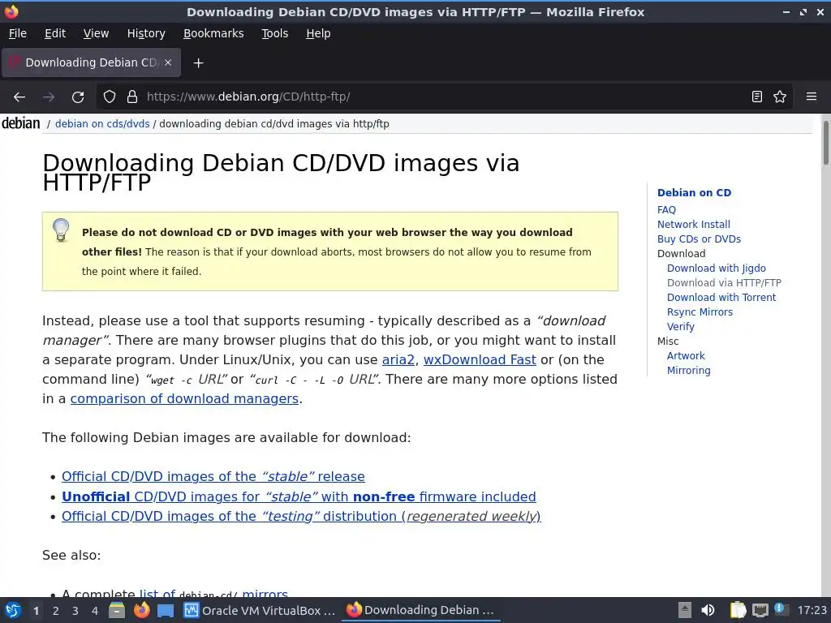Click the forward navigation arrow
This screenshot has width=831, height=623.
click(x=49, y=97)
